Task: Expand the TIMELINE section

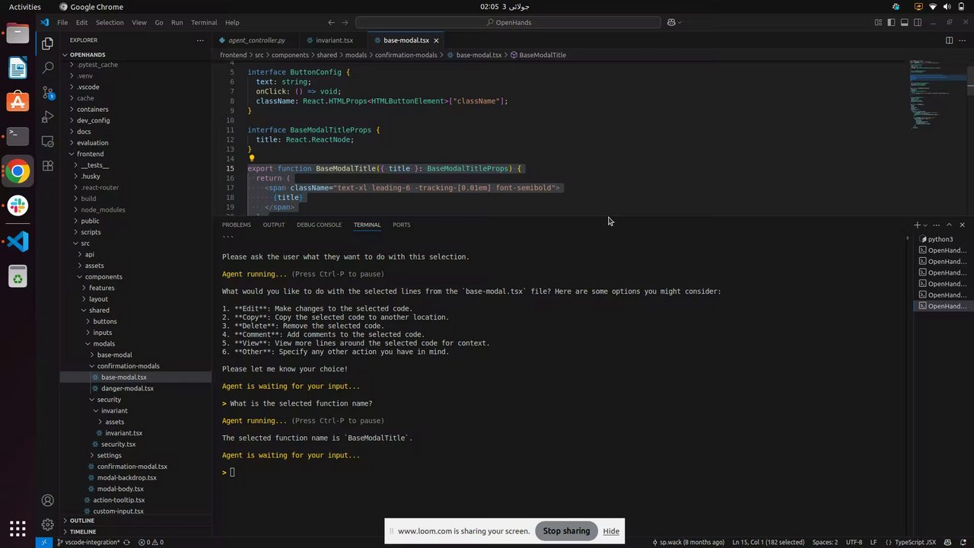Action: [82, 531]
